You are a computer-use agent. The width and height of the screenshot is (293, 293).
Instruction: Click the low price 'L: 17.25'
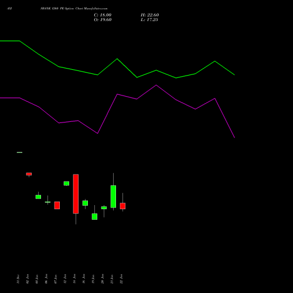149,20
